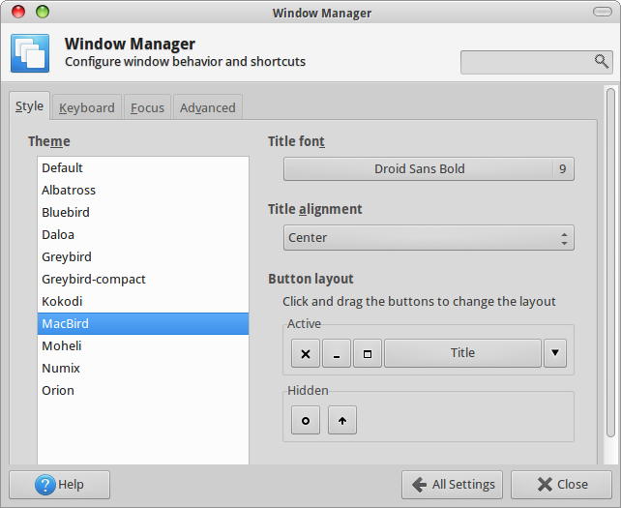
Task: Open the Droid Sans Bold font chooser
Action: click(429, 169)
